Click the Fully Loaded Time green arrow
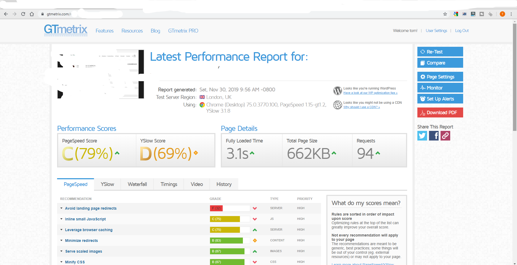The width and height of the screenshot is (517, 265). pos(252,153)
